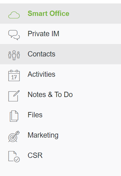Open the CSR menu entry
Viewport: 121px width, 176px height.
tap(35, 155)
